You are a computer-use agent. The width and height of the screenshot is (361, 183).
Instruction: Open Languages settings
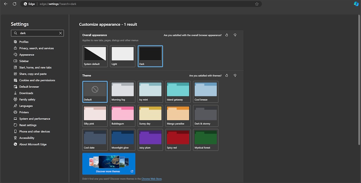pos(23,106)
